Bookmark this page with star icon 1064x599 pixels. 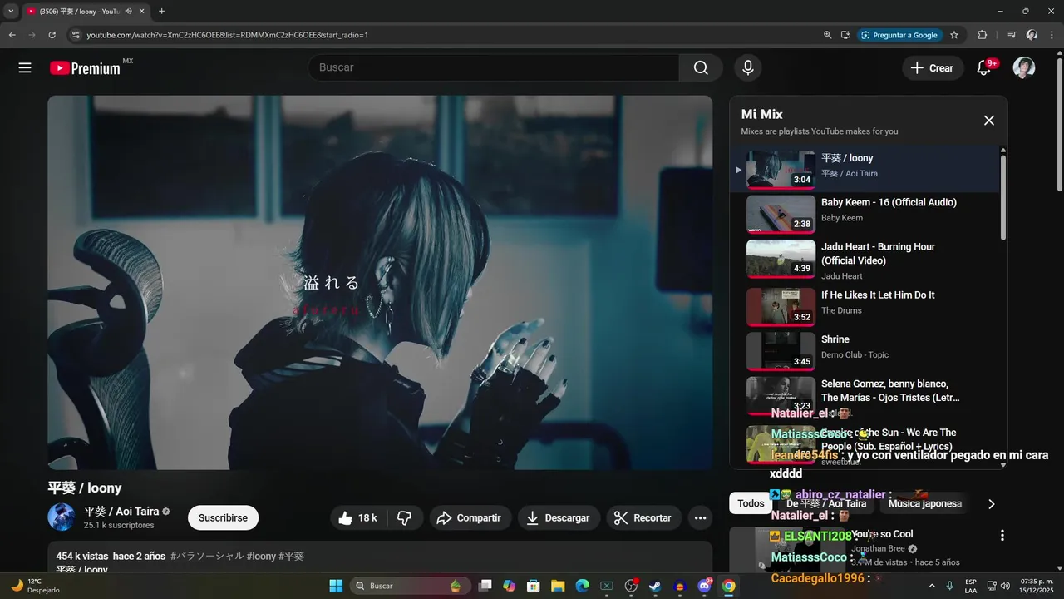[x=954, y=35]
